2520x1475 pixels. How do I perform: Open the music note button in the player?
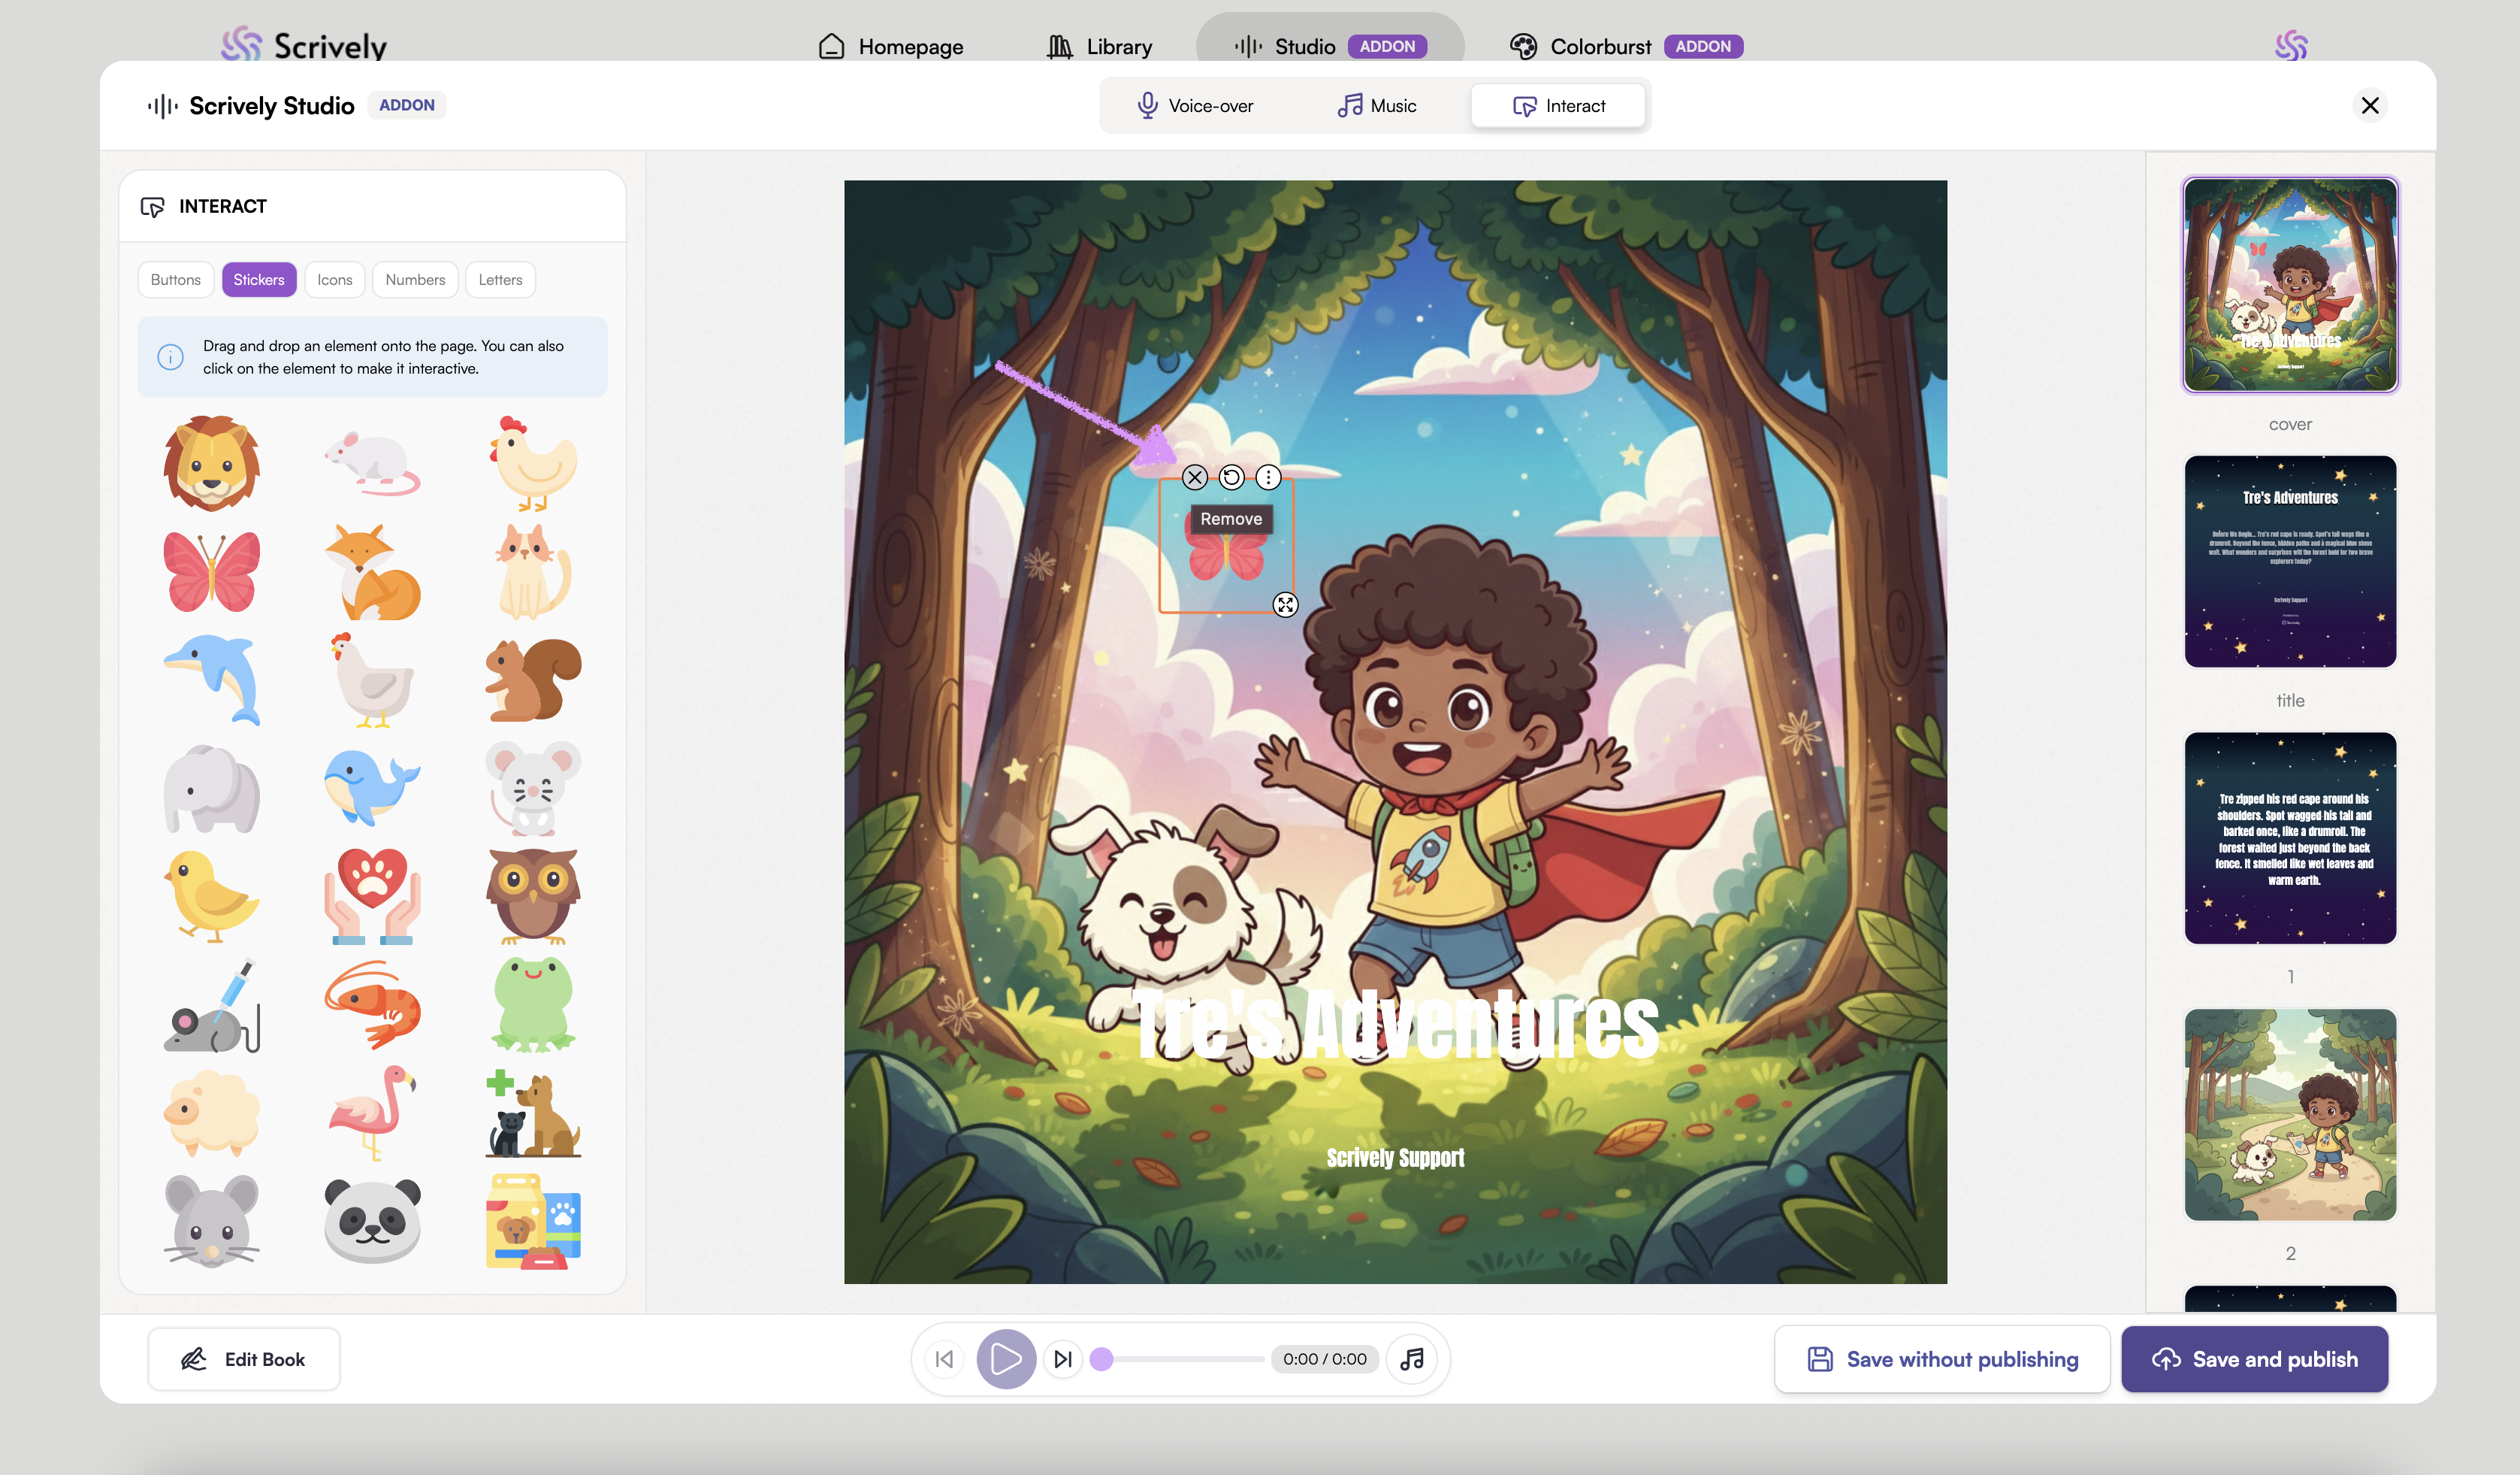pos(1411,1359)
